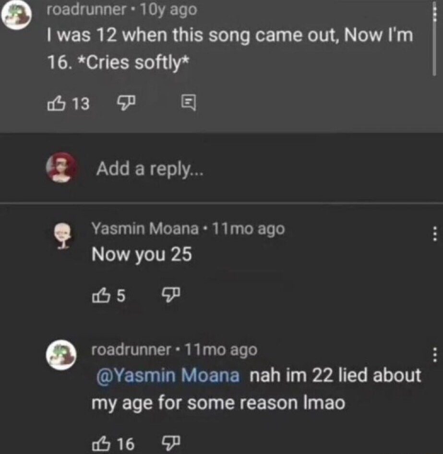The height and width of the screenshot is (454, 443).
Task: Like Yasmin Moana's reply
Action: (x=102, y=296)
